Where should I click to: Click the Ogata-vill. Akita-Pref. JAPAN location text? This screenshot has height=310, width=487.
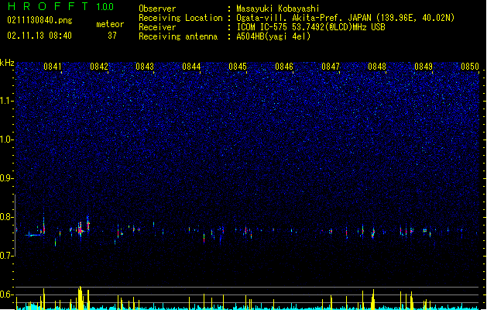point(345,18)
